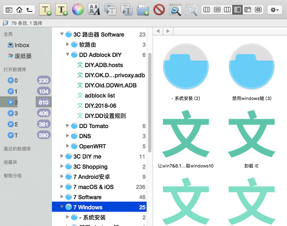
Task: Switch to column view mode
Action: pos(227,10)
